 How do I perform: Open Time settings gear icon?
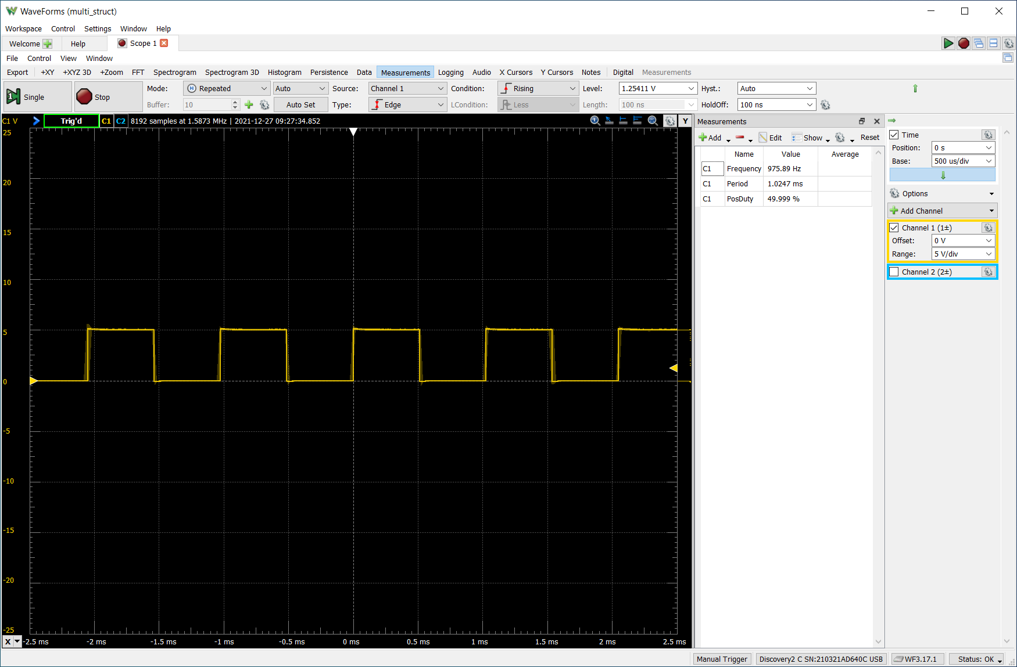pos(988,135)
